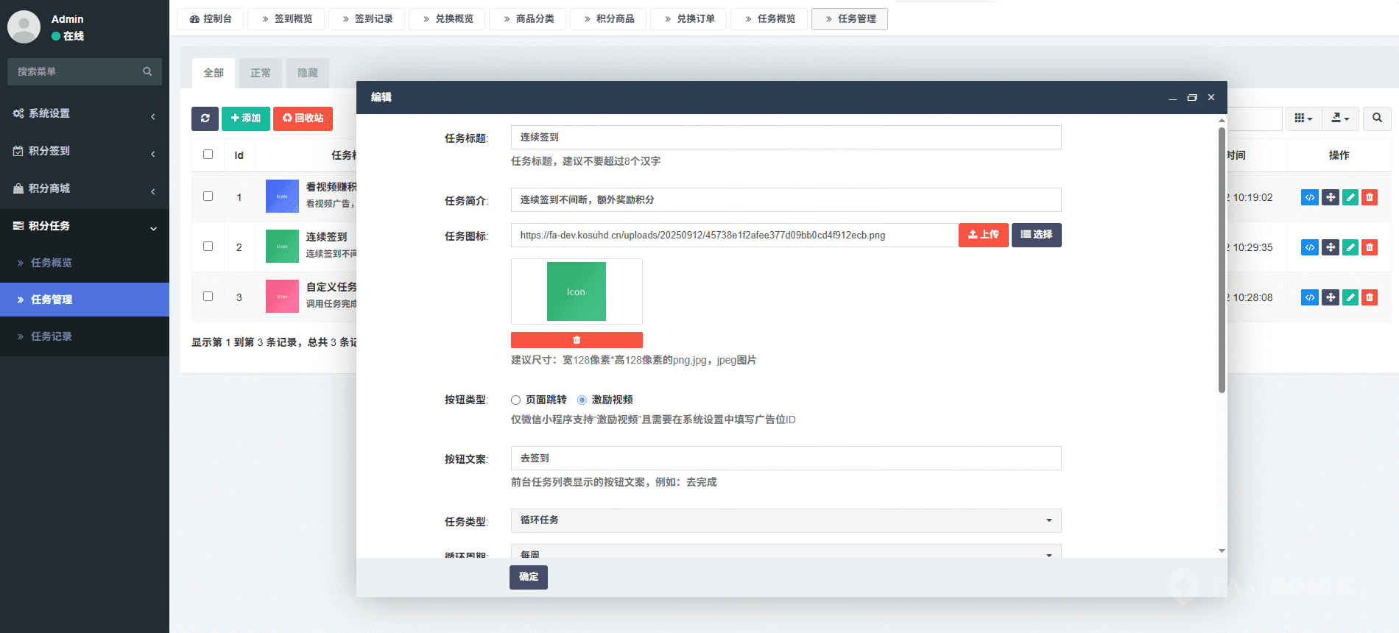The height and width of the screenshot is (633, 1399).
Task: Click the 确定 confirm button
Action: 528,577
